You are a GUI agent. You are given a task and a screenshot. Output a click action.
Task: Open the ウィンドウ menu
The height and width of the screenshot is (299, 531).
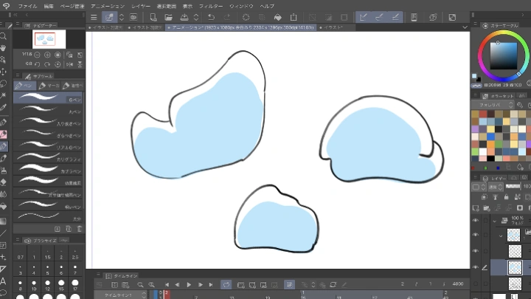pos(241,6)
